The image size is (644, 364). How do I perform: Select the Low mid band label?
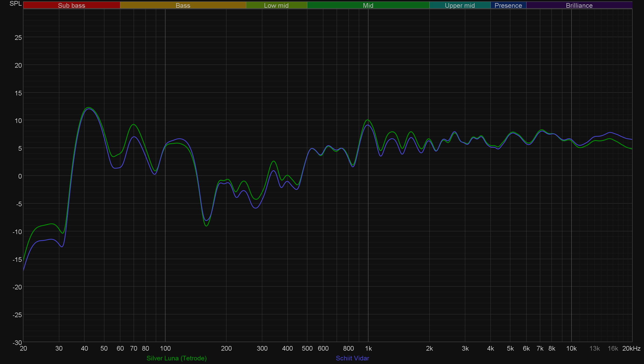point(276,5)
